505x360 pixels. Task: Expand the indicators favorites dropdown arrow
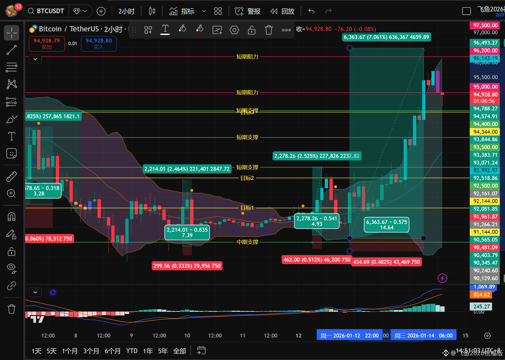tap(204, 11)
